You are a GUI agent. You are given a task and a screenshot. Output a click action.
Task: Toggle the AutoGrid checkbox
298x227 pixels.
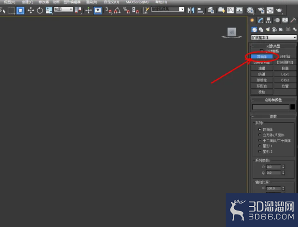point(262,51)
